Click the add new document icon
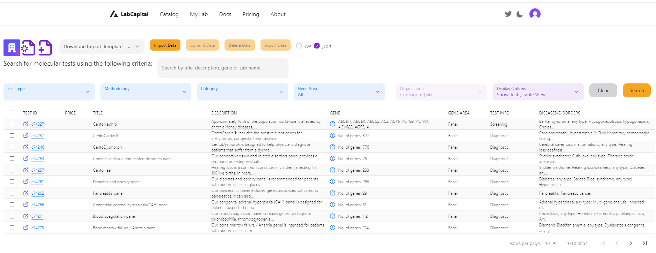 [45, 48]
